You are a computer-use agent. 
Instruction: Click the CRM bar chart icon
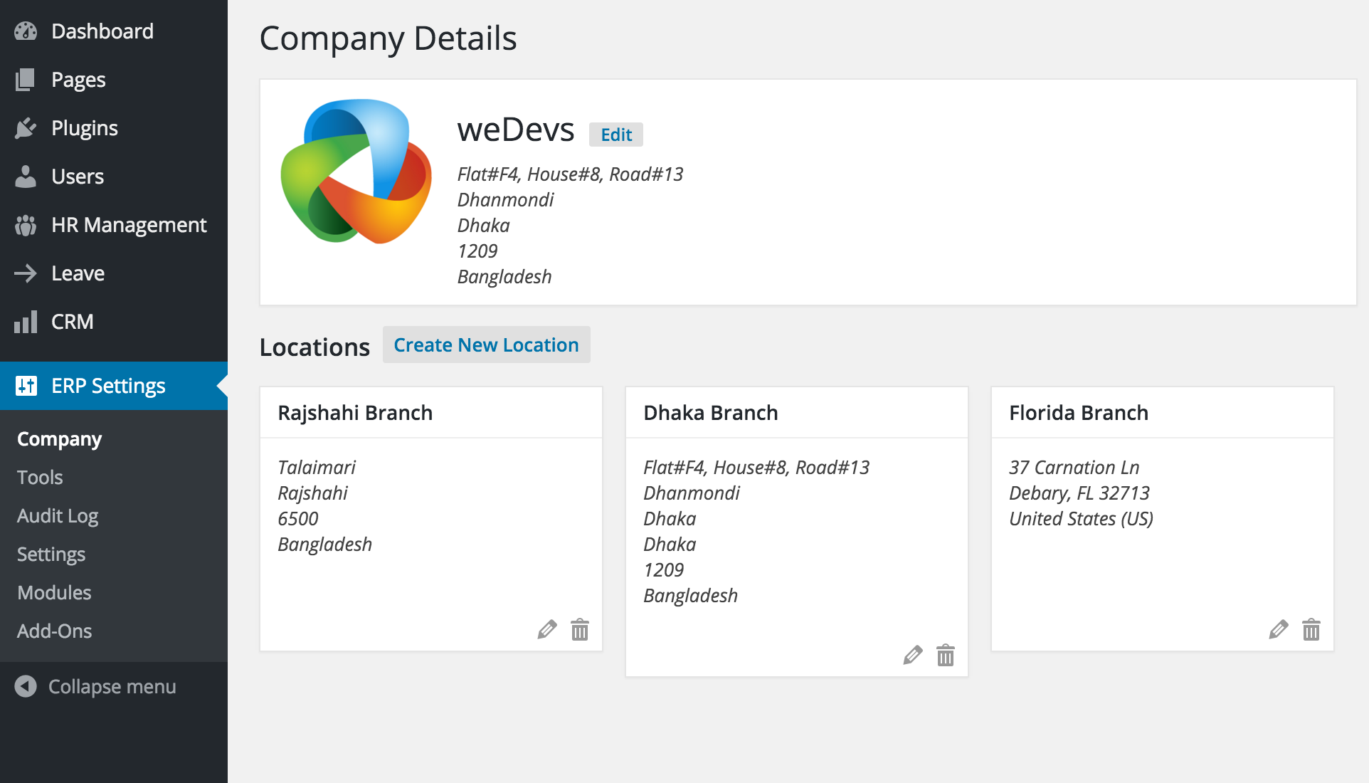(x=26, y=322)
